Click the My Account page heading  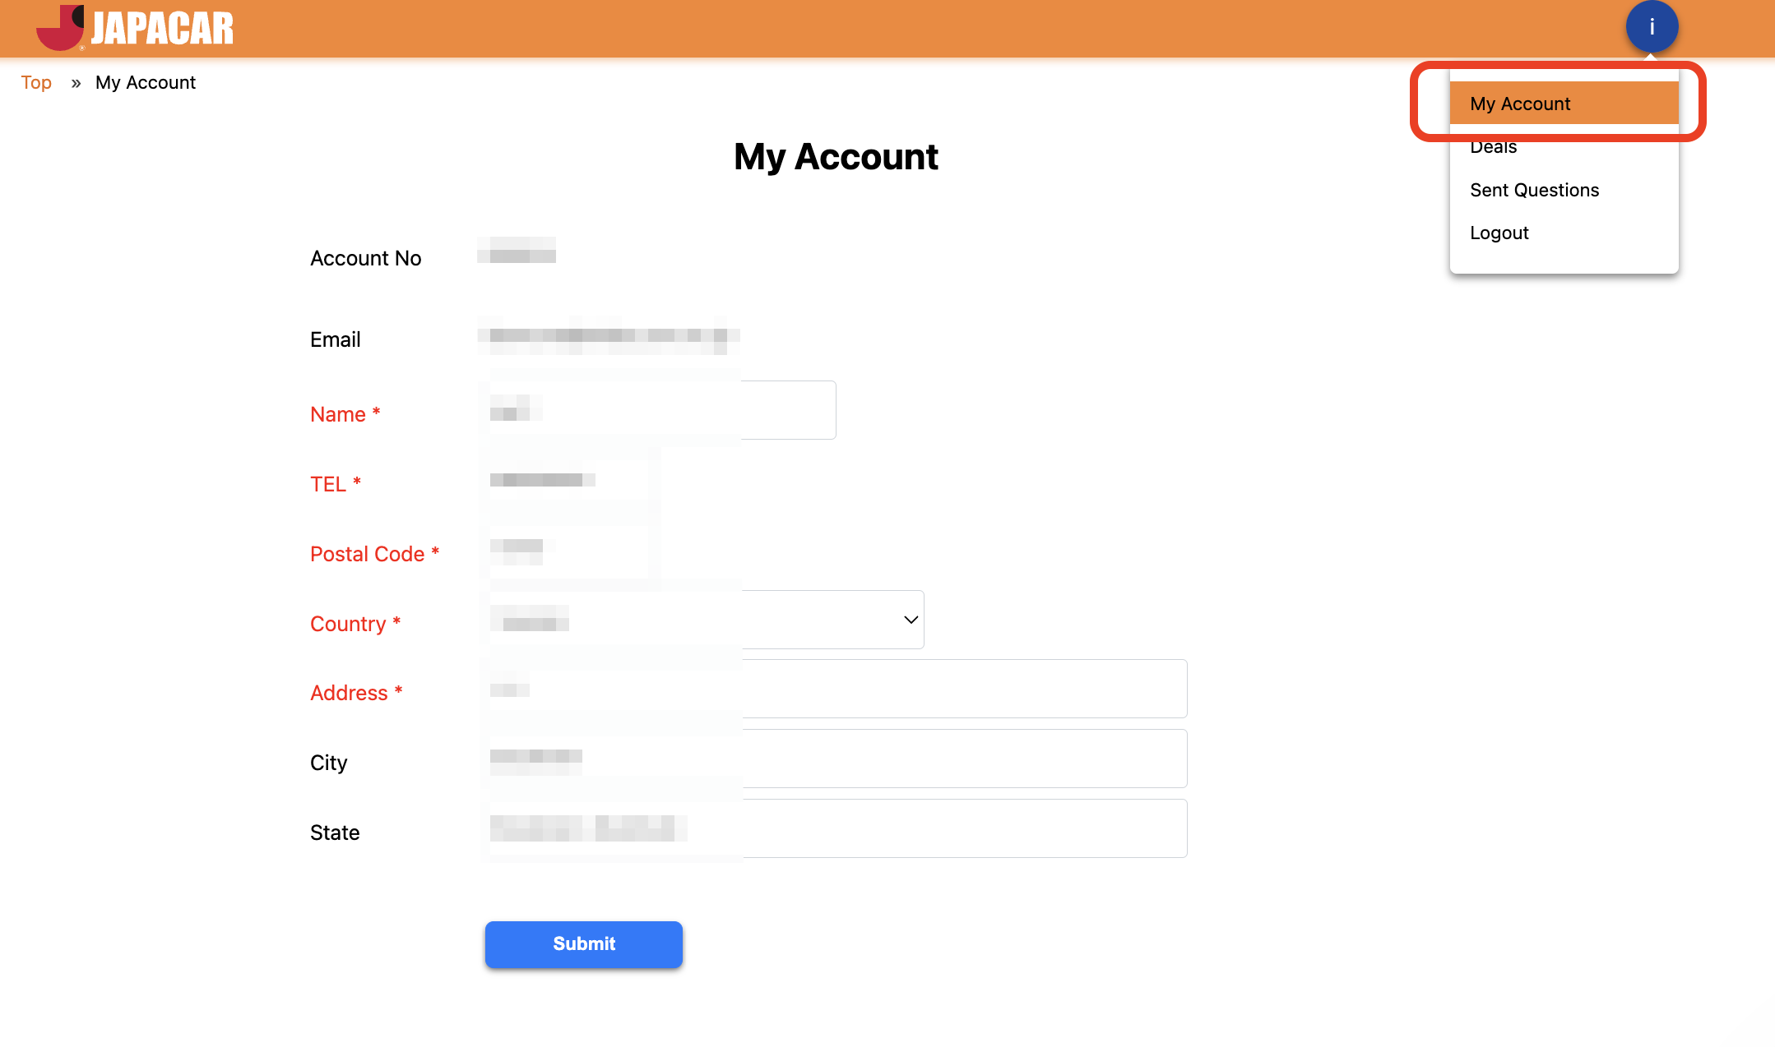(836, 157)
